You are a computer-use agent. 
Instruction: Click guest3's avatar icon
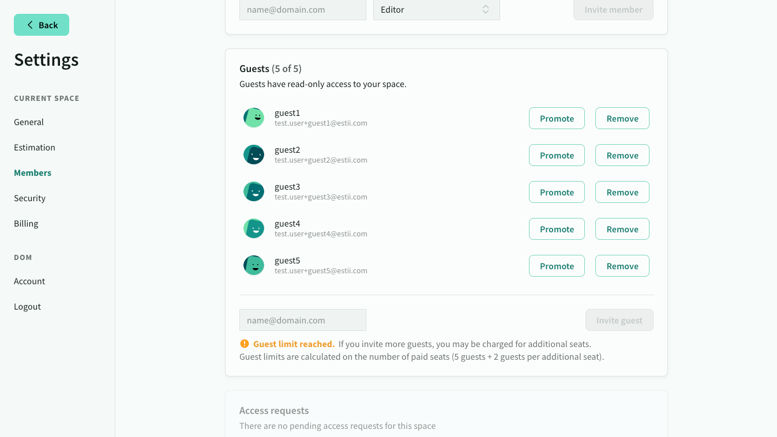coord(254,191)
